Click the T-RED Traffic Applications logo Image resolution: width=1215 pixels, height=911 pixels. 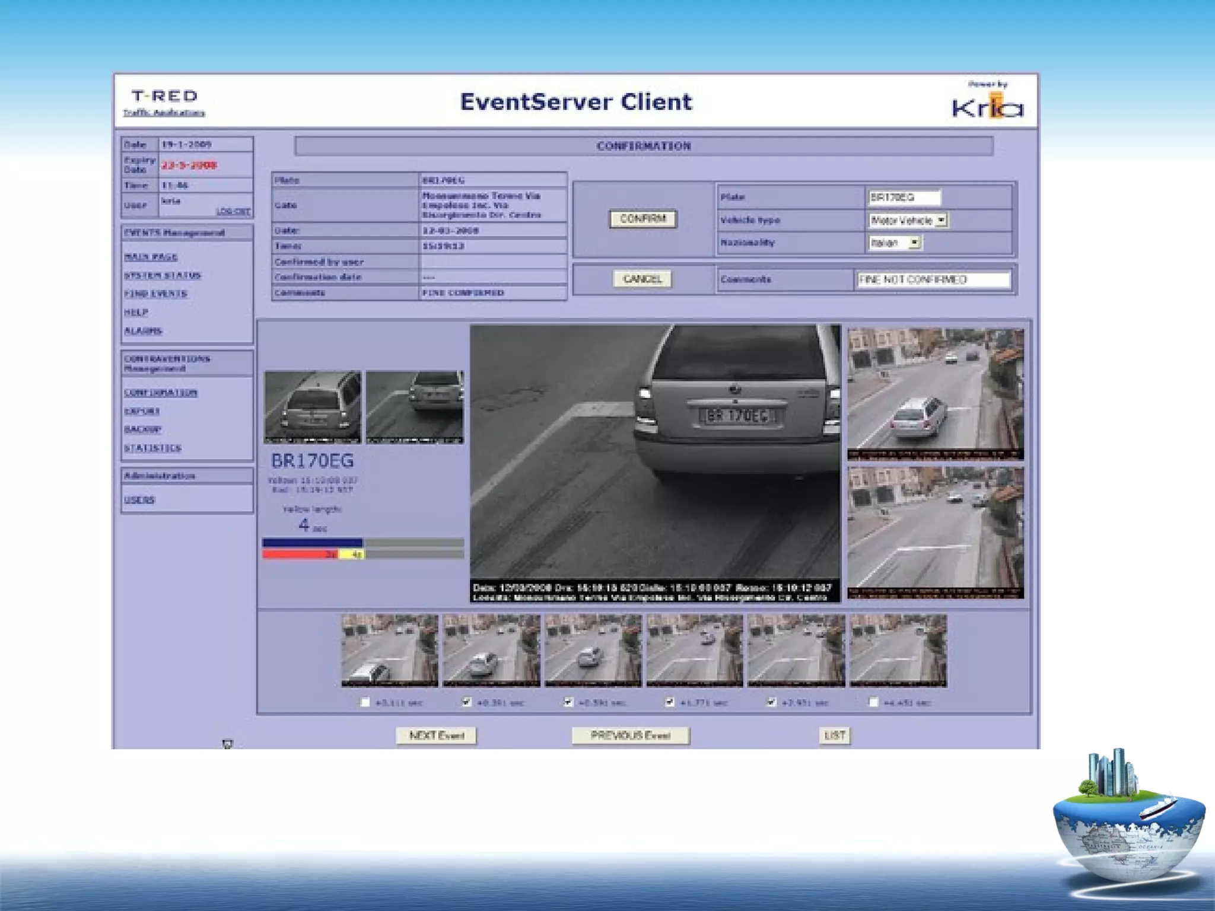[164, 102]
